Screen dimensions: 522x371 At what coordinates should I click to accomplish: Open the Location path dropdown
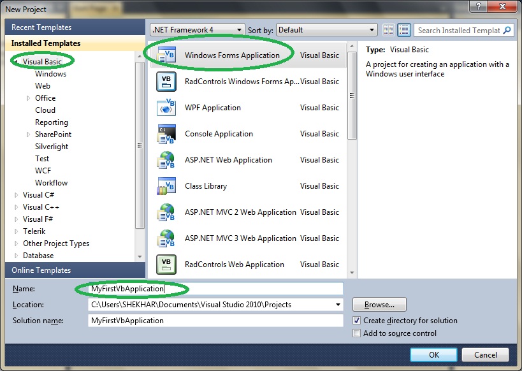coord(338,305)
